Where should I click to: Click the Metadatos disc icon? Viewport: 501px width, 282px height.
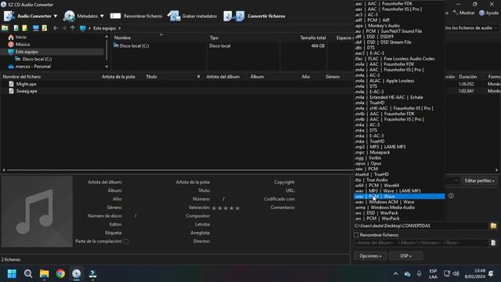click(x=69, y=16)
